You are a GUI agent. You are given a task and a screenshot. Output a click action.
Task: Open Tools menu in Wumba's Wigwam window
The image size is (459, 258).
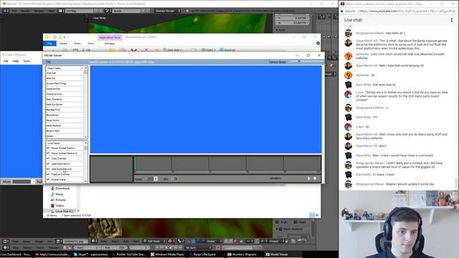tap(27, 61)
